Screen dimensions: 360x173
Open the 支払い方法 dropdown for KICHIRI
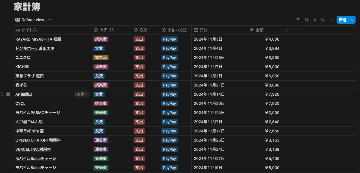coord(169,67)
